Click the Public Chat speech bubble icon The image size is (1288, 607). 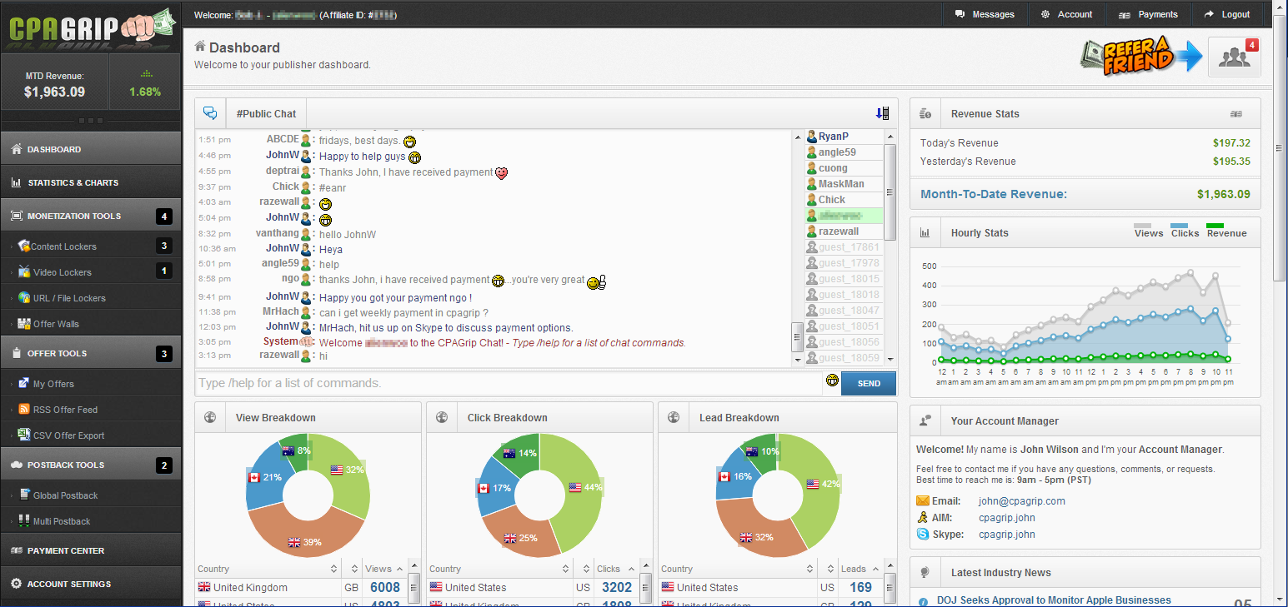(210, 113)
